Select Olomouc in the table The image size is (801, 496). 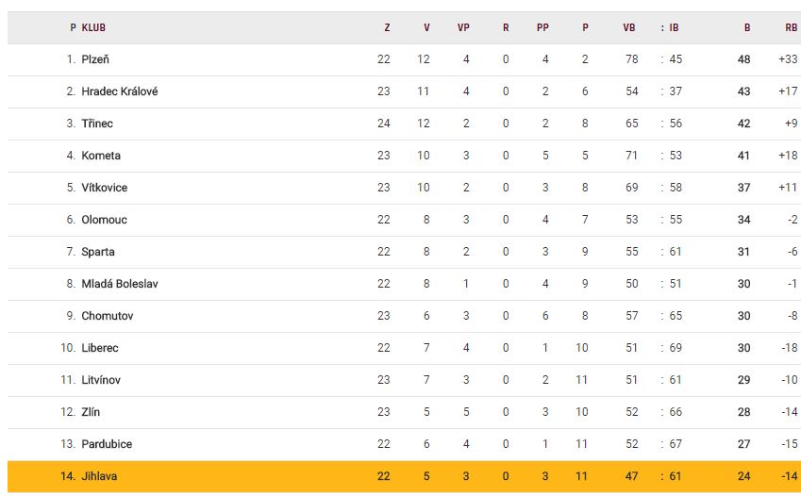coord(104,220)
